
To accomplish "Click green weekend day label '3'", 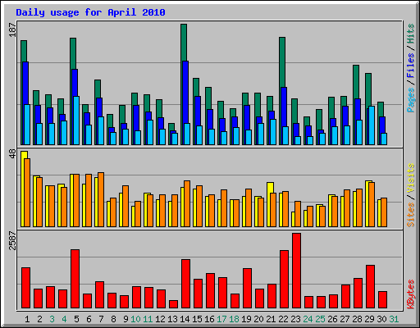I will point(52,319).
